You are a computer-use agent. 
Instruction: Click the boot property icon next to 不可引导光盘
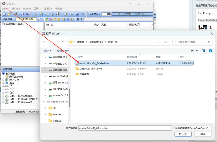tap(40, 19)
